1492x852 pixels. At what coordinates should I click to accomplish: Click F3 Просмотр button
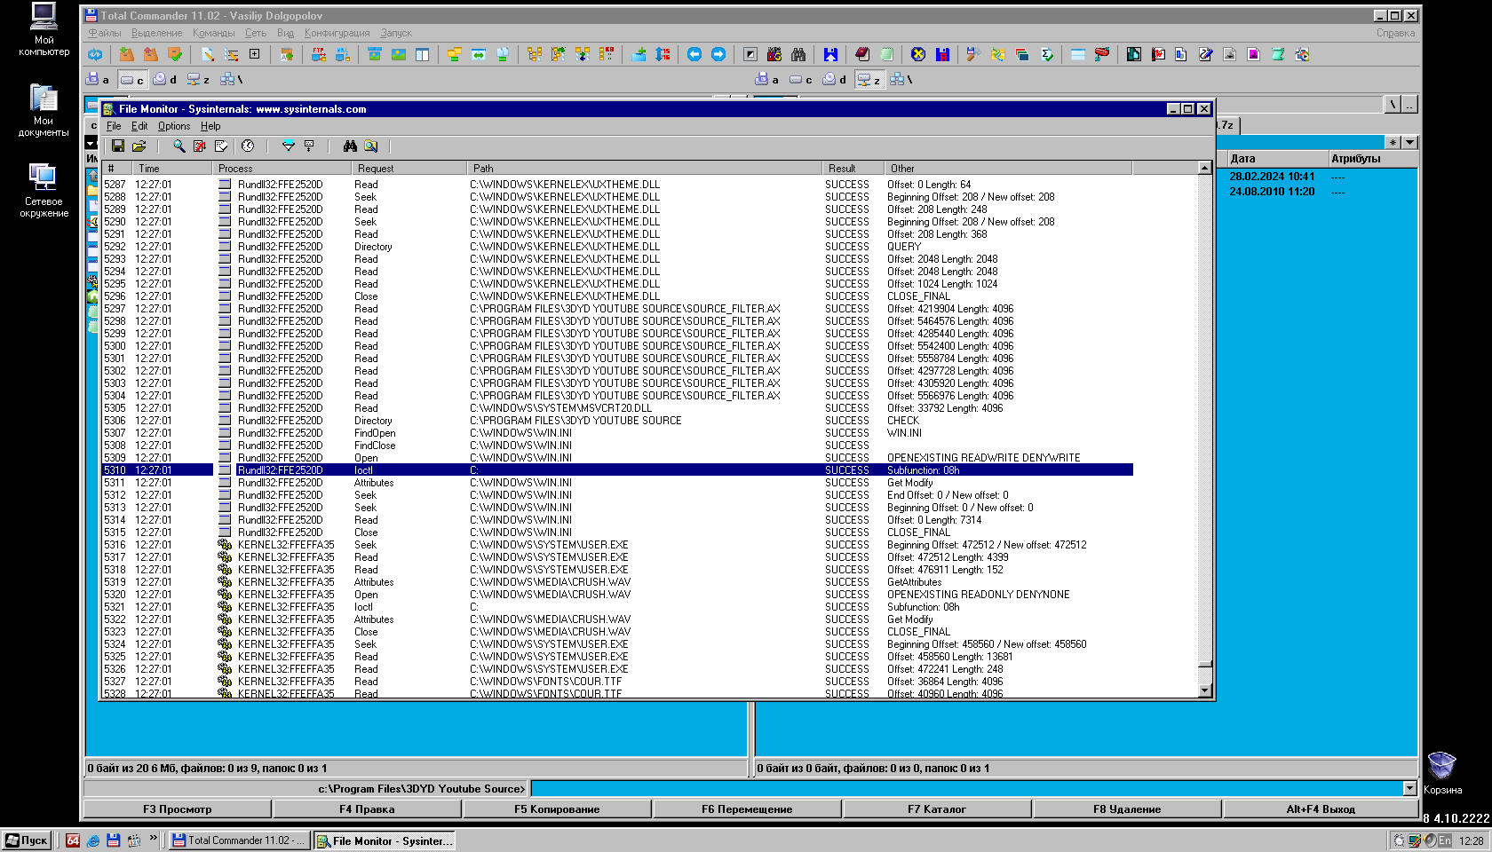click(x=178, y=809)
